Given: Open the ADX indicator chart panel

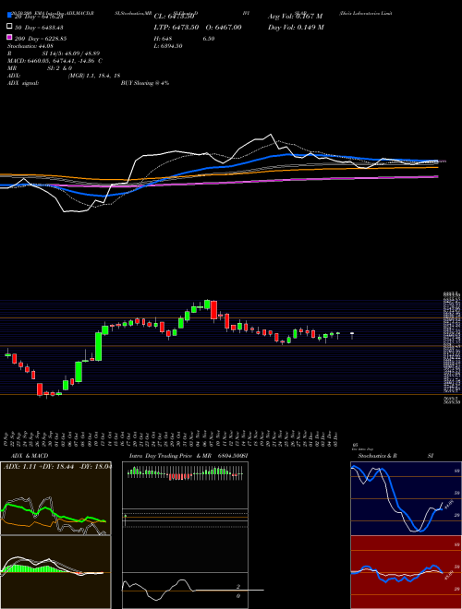Looking at the screenshot, I should tap(55, 498).
